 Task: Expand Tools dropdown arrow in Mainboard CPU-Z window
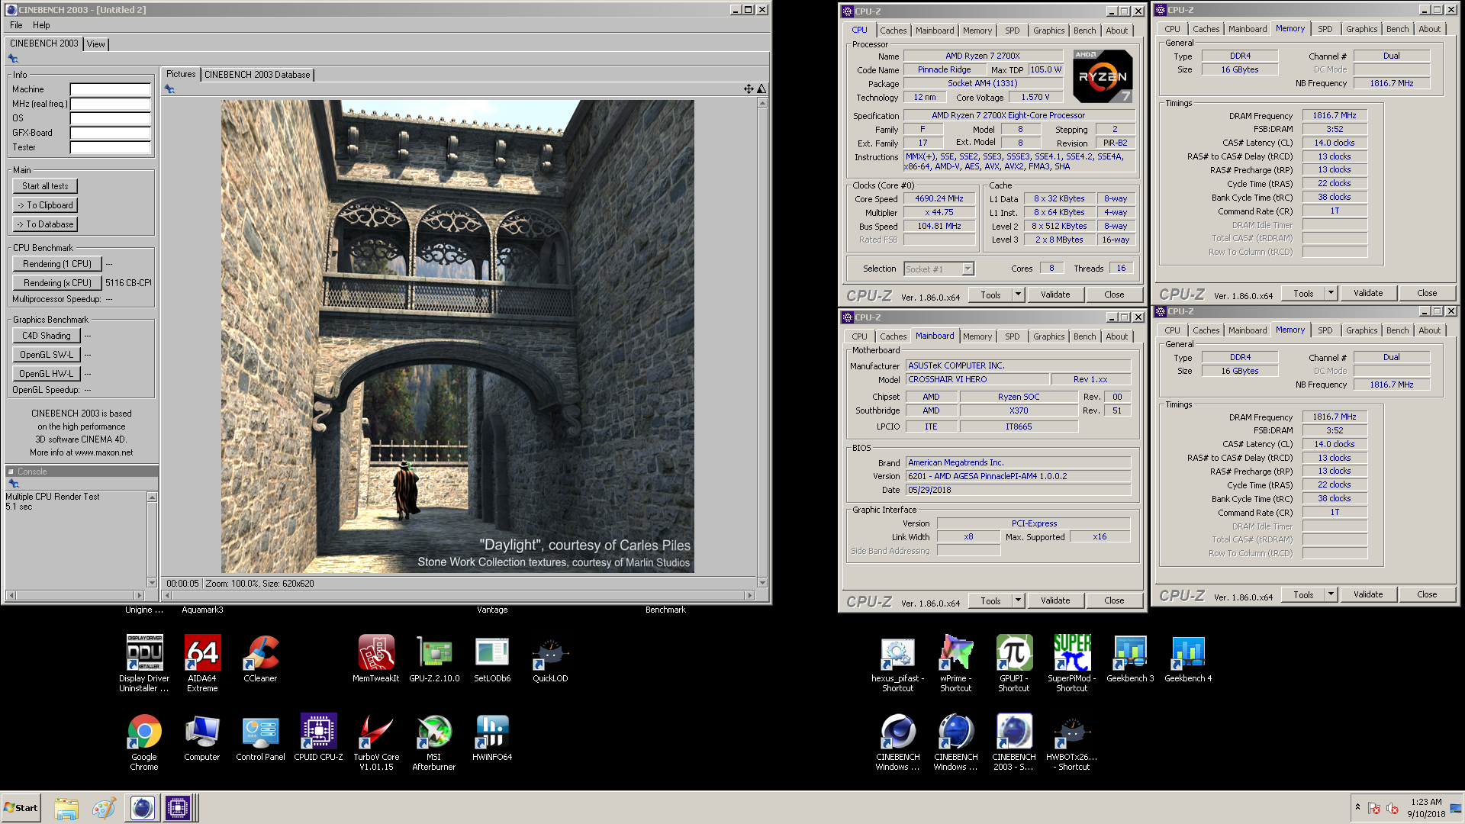pos(1018,600)
